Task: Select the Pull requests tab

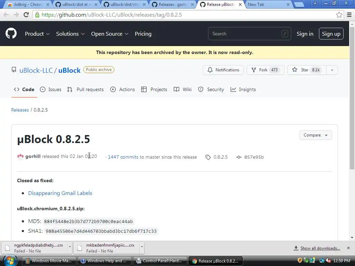Action: 85,89
